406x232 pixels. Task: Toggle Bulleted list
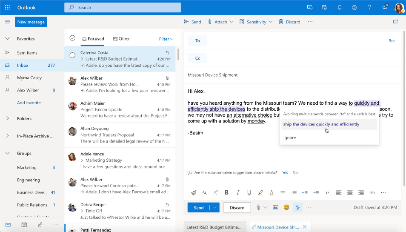pos(283,192)
